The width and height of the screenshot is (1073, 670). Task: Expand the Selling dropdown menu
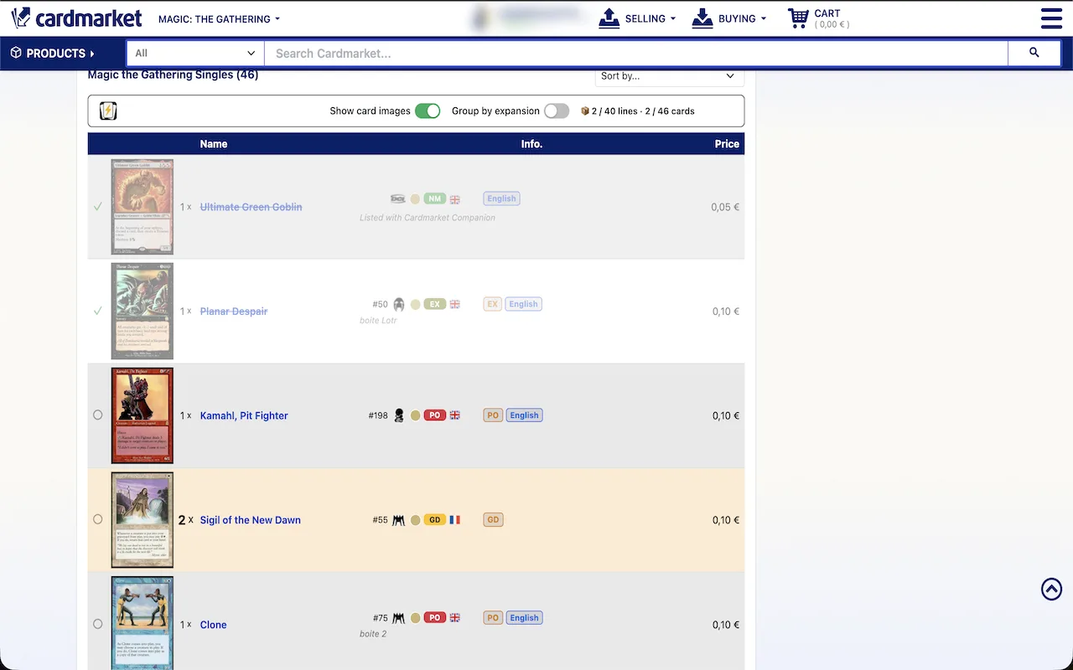tap(650, 18)
